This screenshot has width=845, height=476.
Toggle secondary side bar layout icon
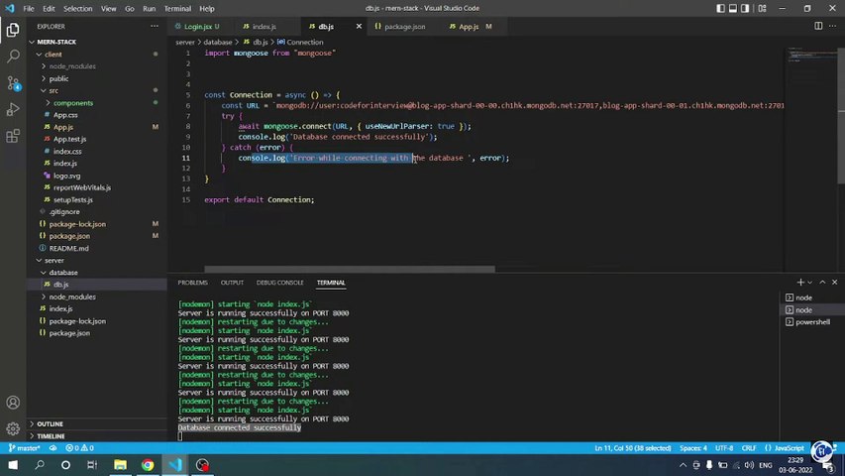point(745,9)
